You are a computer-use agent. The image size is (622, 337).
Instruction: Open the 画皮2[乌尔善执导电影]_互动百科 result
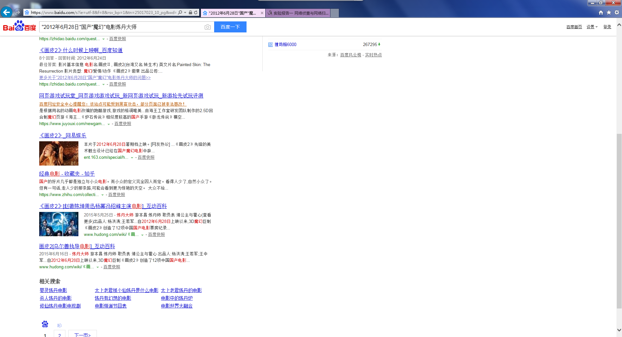(77, 246)
